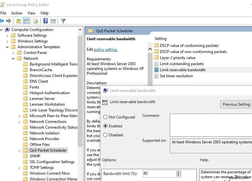Select the Enabled radio button
The width and height of the screenshot is (252, 181).
point(105,126)
